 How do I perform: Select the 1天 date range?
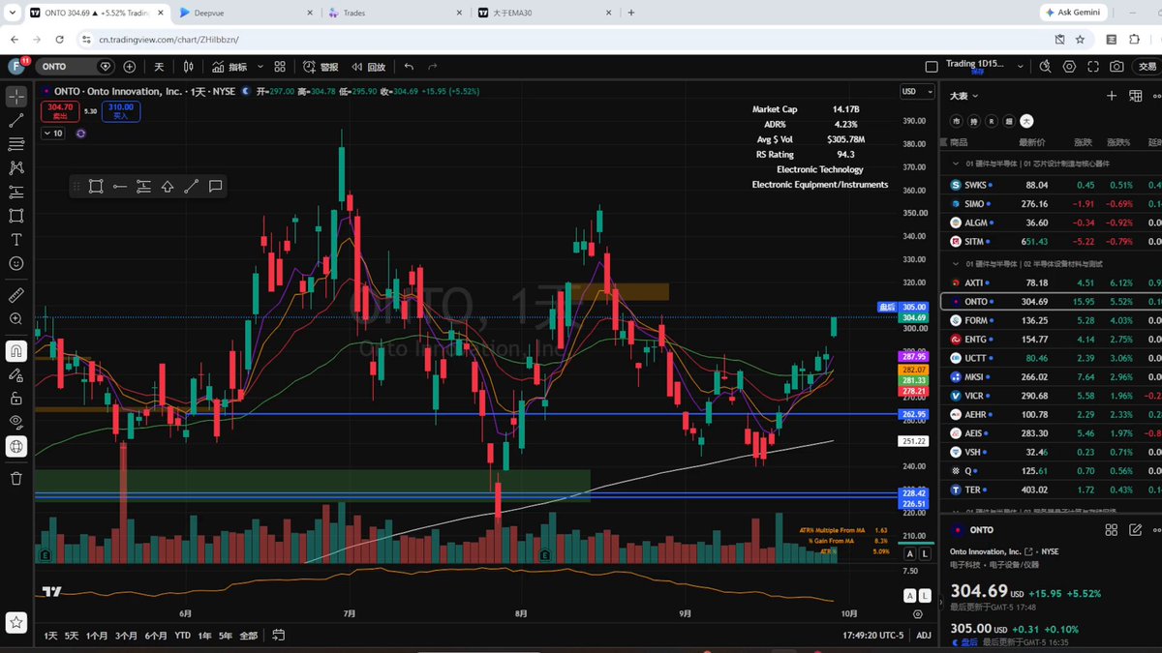[50, 636]
